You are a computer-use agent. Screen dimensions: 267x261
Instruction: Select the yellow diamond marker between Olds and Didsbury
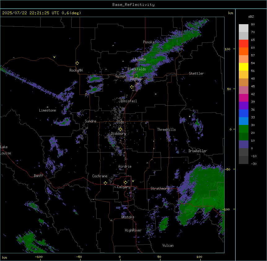click(x=120, y=129)
